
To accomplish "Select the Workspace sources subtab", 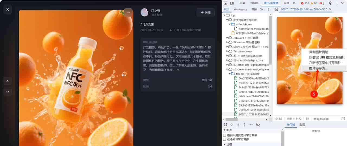I will 240,9.
